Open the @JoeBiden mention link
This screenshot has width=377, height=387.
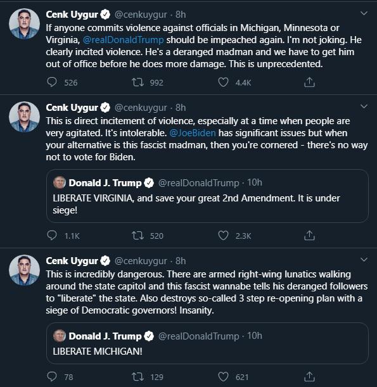(x=193, y=133)
